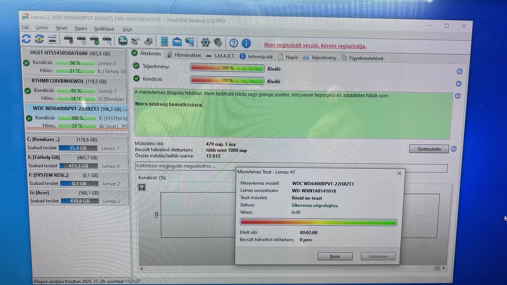Click the disk with magnifier icon
The height and width of the screenshot is (285, 507).
click(107, 41)
